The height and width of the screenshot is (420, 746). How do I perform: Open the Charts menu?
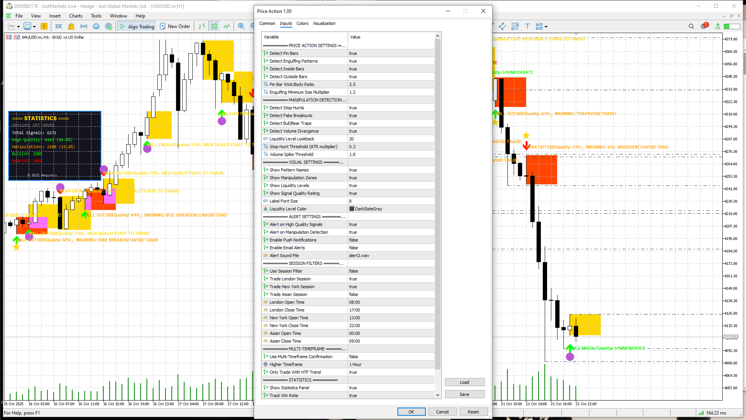click(x=75, y=16)
